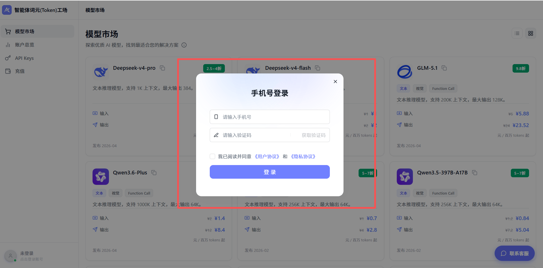Open 充值 in the sidebar
The width and height of the screenshot is (543, 268).
pos(37,71)
